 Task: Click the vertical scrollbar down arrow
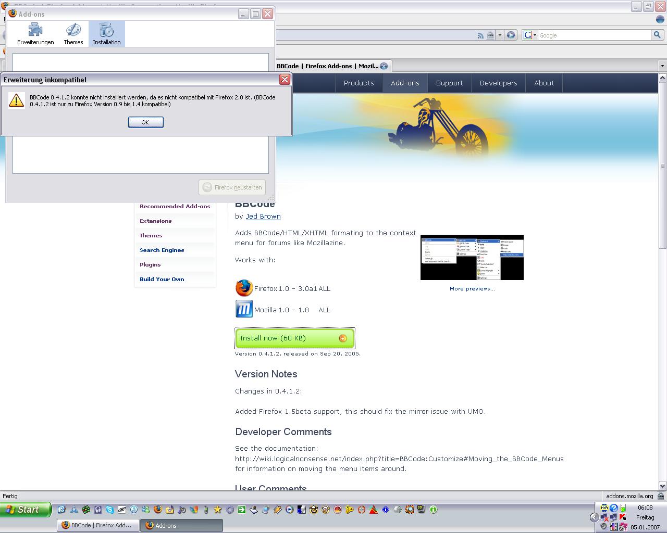pos(662,486)
